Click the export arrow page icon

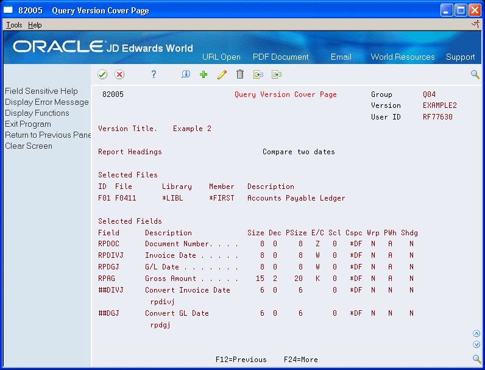pyautogui.click(x=277, y=74)
